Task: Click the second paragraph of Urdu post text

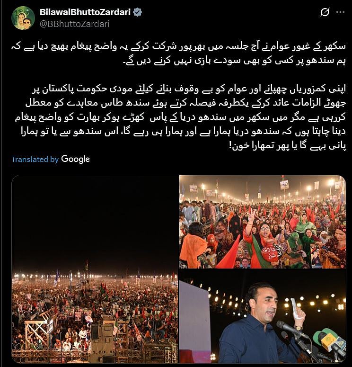Action: pos(180,117)
